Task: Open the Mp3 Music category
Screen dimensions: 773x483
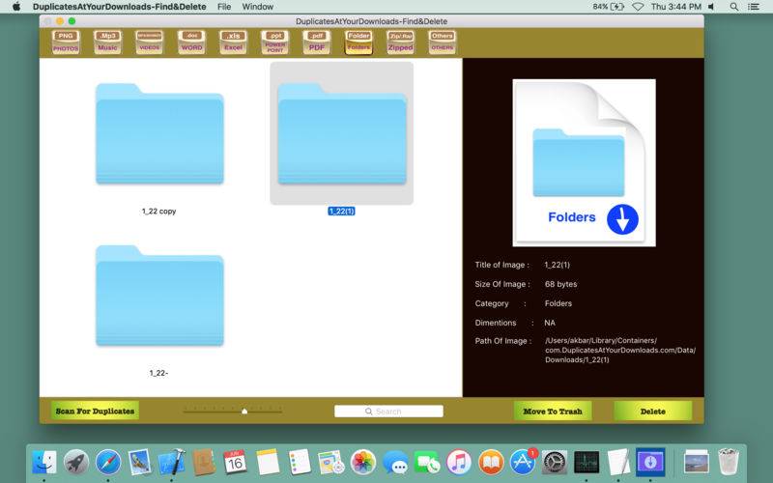Action: [x=107, y=42]
